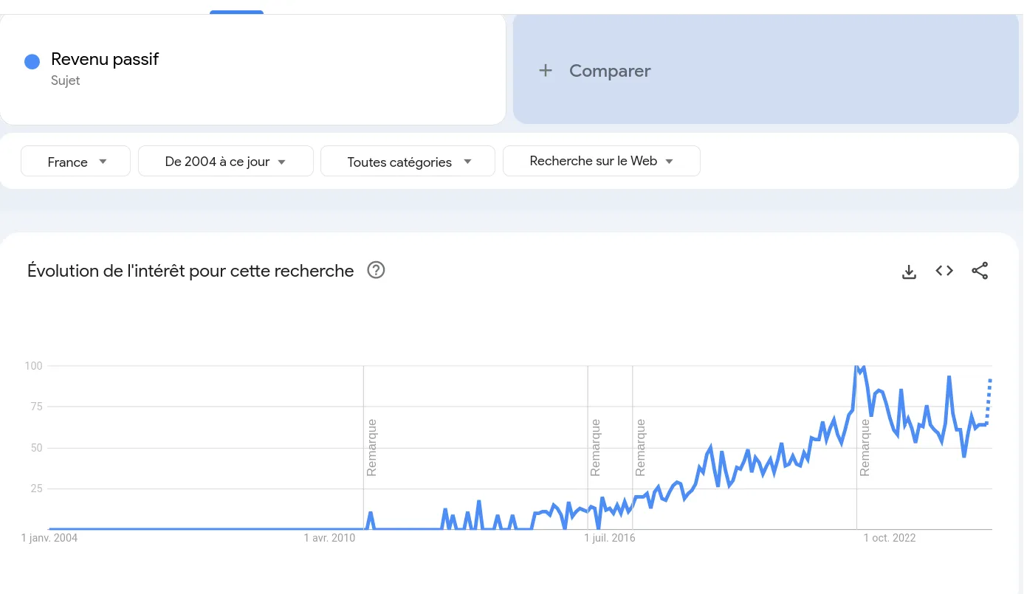Open the 'De 2004 à ce jour' time range dropdown

point(225,161)
